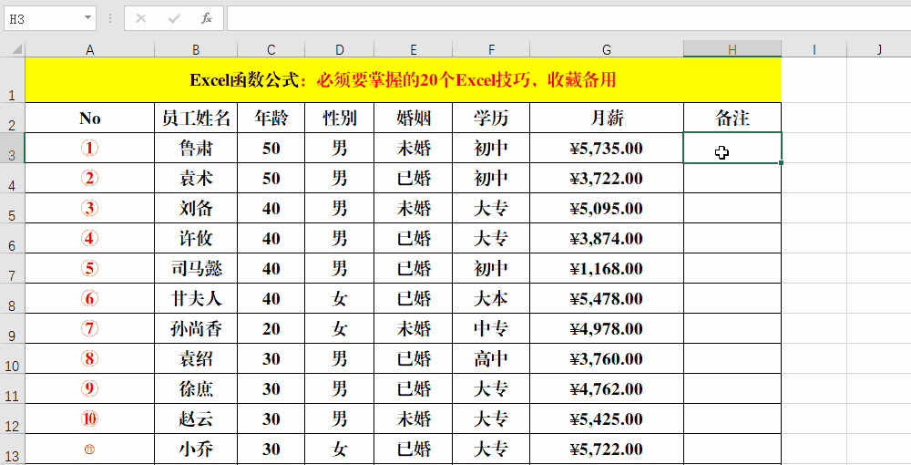Open the Insert Function fx dialog

coord(206,18)
